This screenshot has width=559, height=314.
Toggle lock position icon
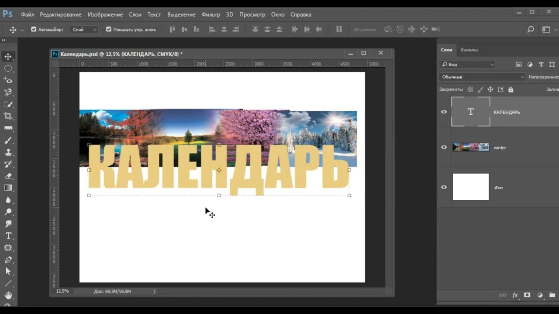(x=490, y=89)
